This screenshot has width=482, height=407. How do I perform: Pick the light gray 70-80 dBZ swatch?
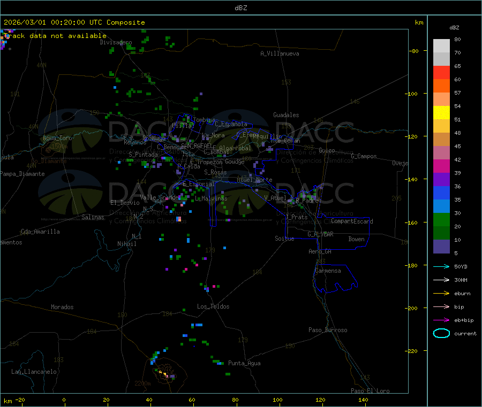[441, 46]
